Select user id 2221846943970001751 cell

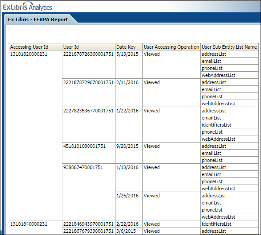click(x=89, y=224)
